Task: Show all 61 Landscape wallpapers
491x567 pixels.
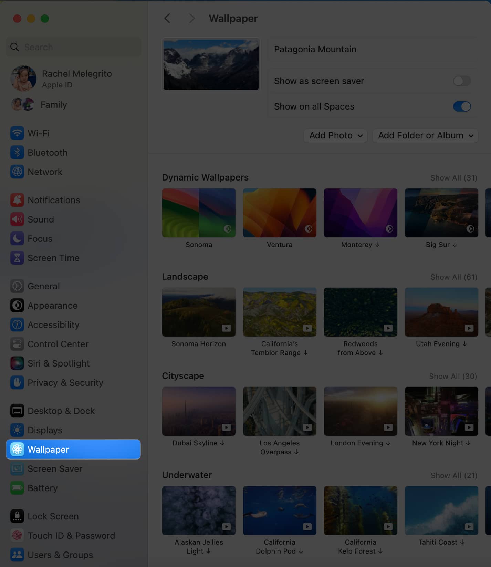Action: click(453, 277)
